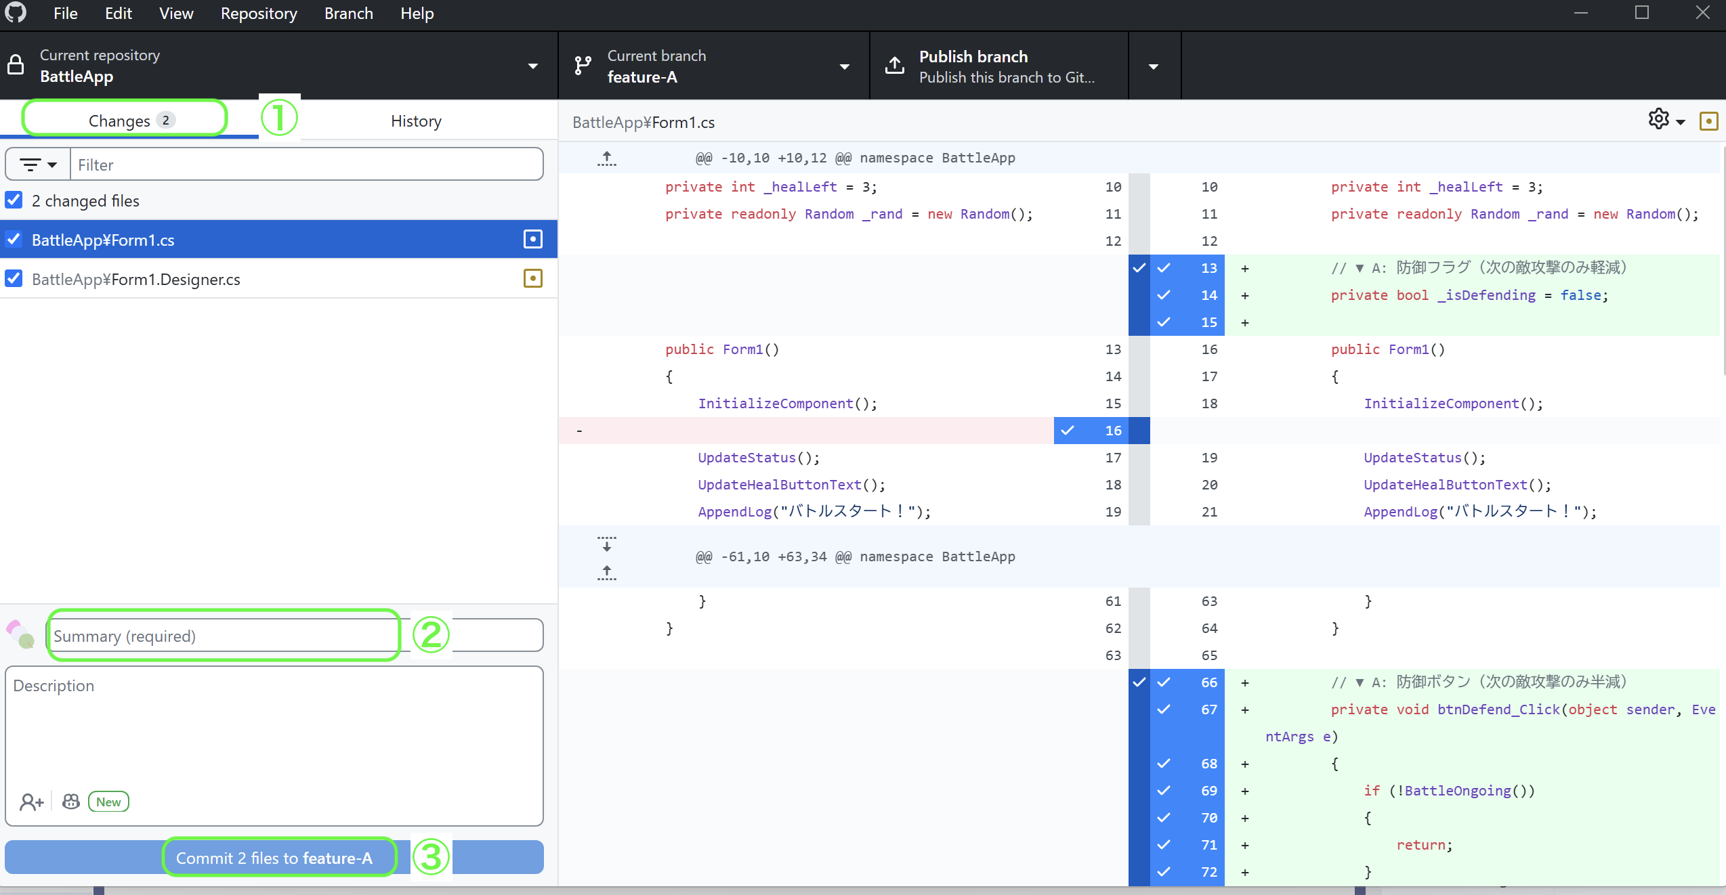Click 2 changed files label
The height and width of the screenshot is (895, 1726).
85,200
